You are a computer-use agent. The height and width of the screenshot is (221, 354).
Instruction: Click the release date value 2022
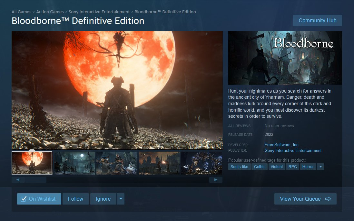269,135
